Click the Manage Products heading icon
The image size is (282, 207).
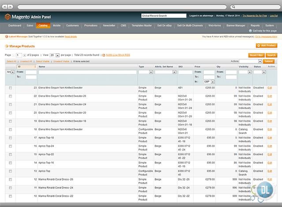pyautogui.click(x=6, y=45)
